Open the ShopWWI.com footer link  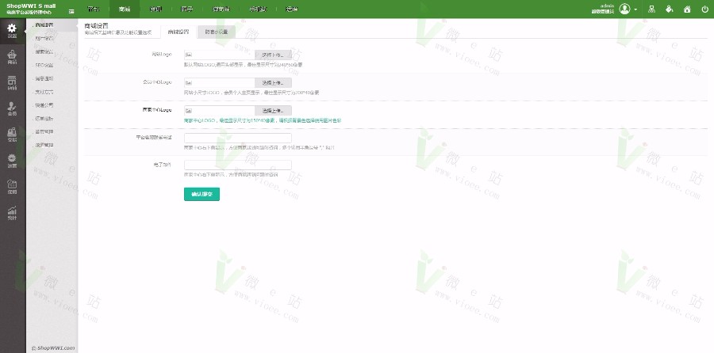[53, 347]
